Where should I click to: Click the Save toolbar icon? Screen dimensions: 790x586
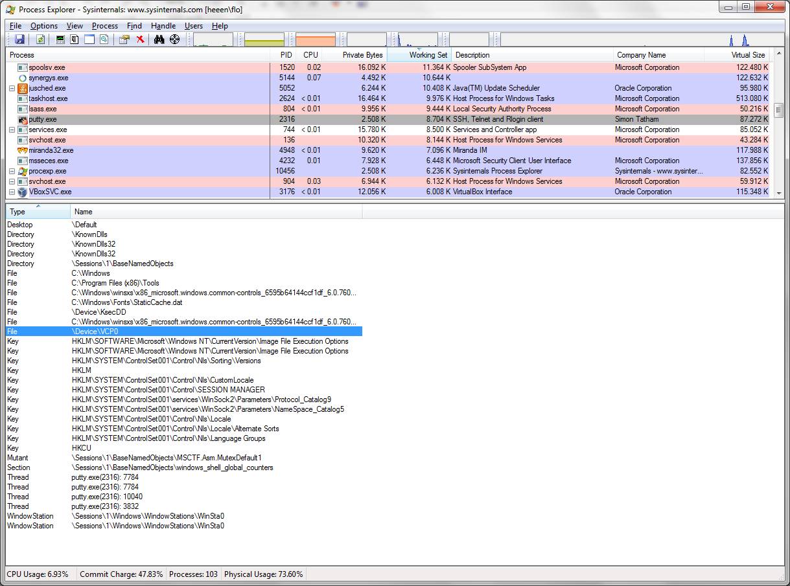coord(19,39)
